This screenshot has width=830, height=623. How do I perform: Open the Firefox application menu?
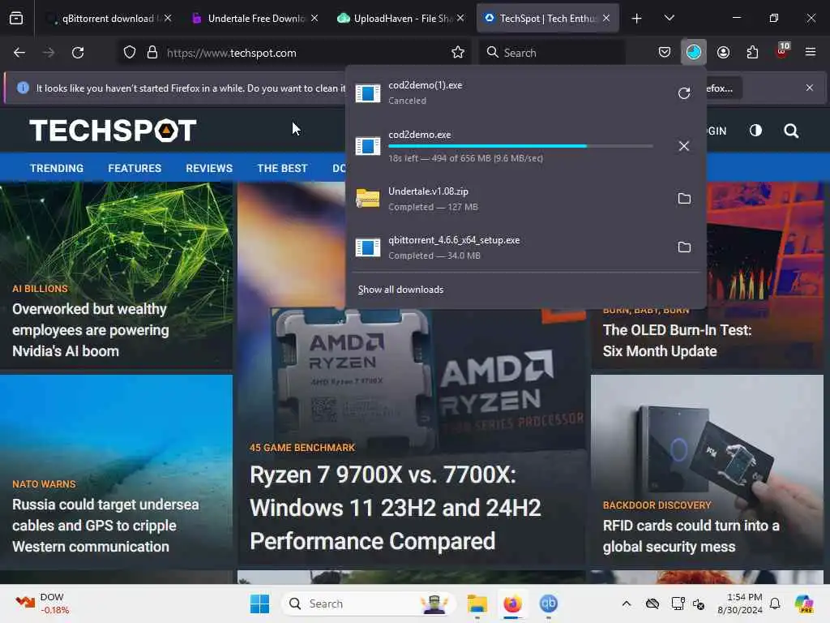[810, 52]
